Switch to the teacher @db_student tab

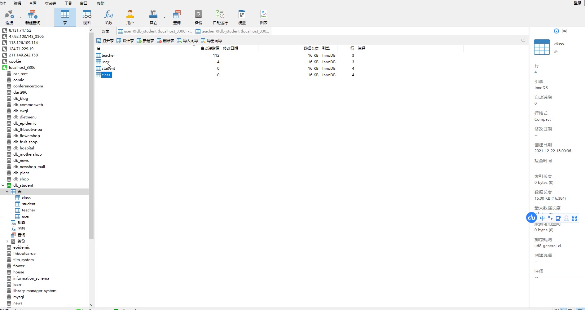coord(232,31)
